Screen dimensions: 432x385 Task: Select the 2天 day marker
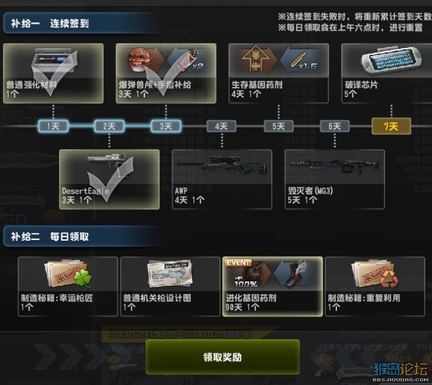109,126
